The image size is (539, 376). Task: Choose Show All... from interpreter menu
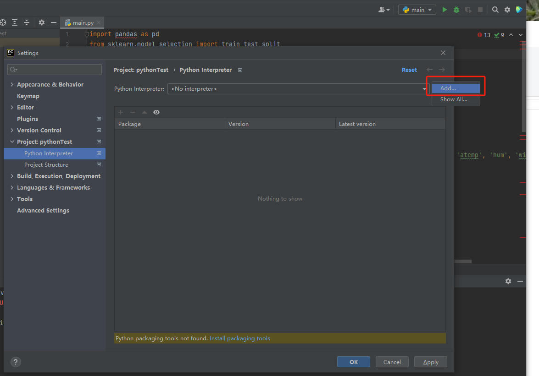click(x=456, y=99)
